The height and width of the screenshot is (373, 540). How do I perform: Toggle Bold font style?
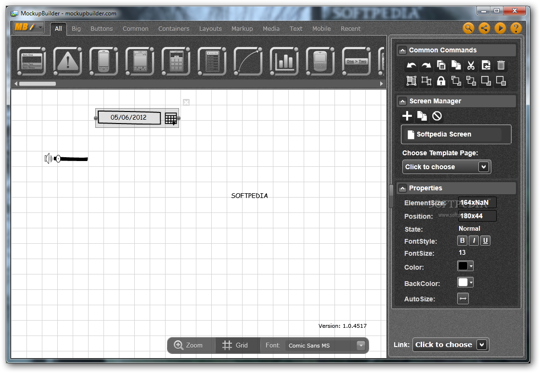click(x=462, y=241)
